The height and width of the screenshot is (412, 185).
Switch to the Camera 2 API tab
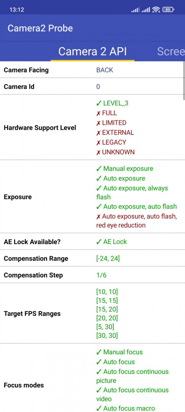pyautogui.click(x=92, y=51)
